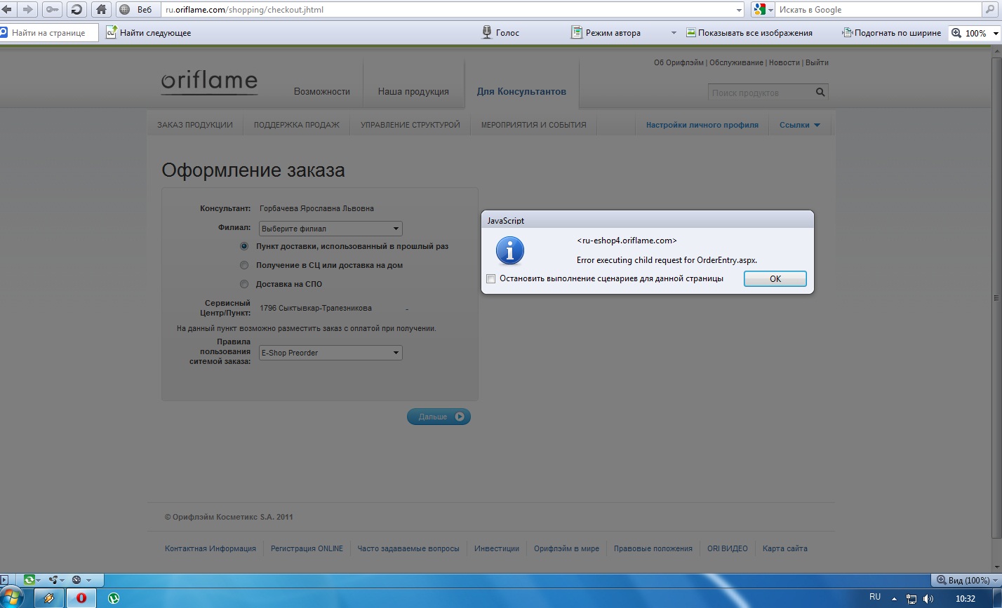Select Пункт доставки, использованный в прошлый раз
1002x608 pixels.
244,246
